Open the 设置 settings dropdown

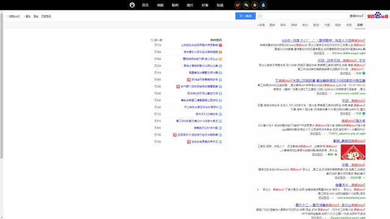(27, 16)
